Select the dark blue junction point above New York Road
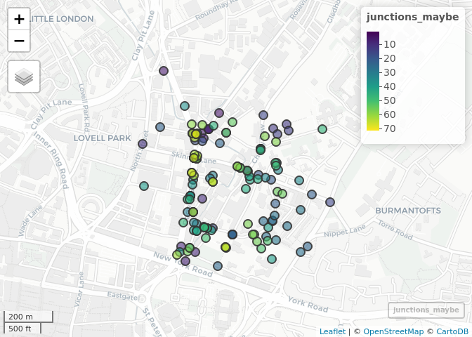472x337 pixels. point(232,234)
